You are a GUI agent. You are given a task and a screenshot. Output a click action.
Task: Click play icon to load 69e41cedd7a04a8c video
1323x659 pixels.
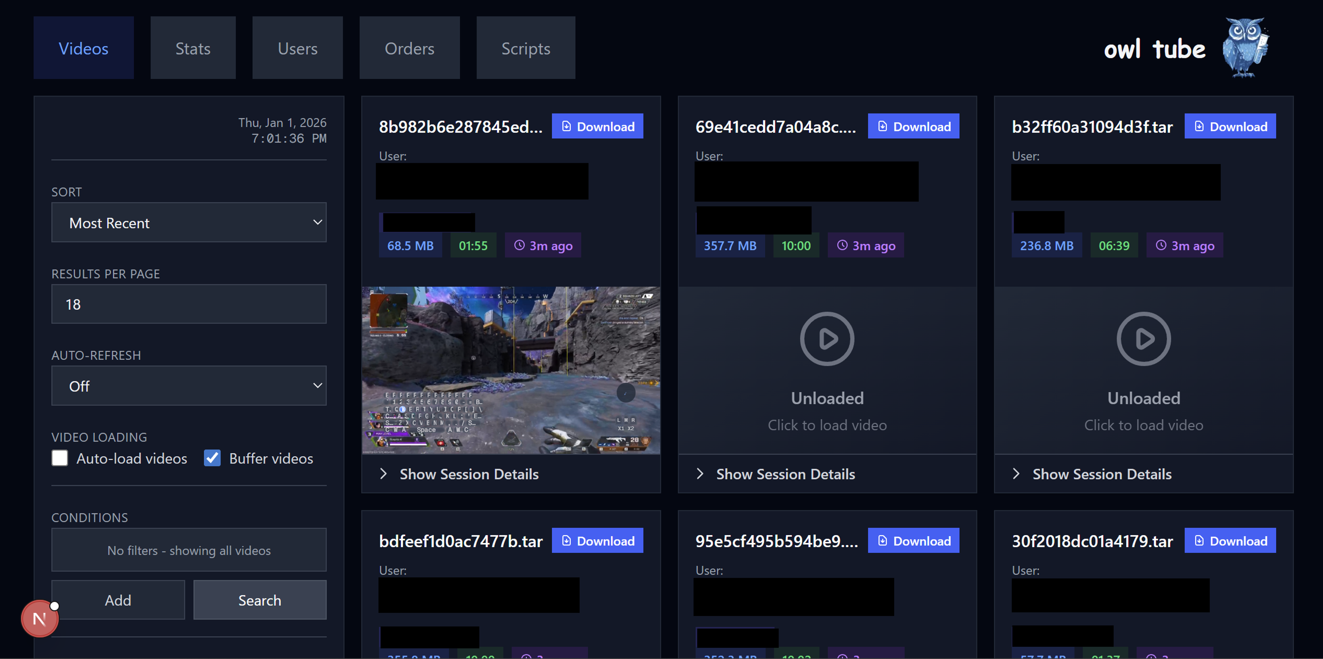827,339
